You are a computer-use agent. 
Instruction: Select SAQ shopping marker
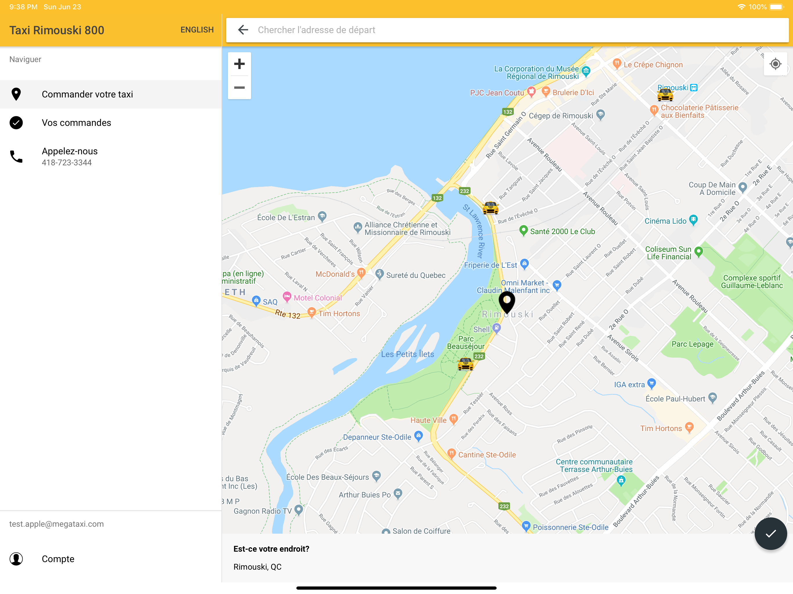tap(256, 300)
